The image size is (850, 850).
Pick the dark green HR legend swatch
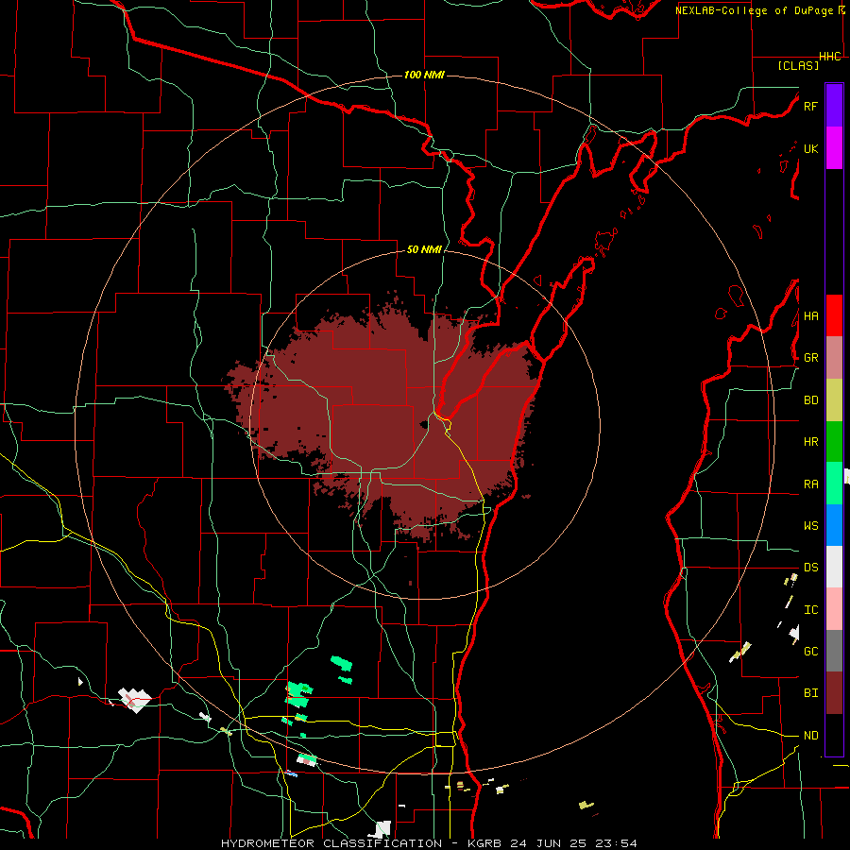[834, 442]
